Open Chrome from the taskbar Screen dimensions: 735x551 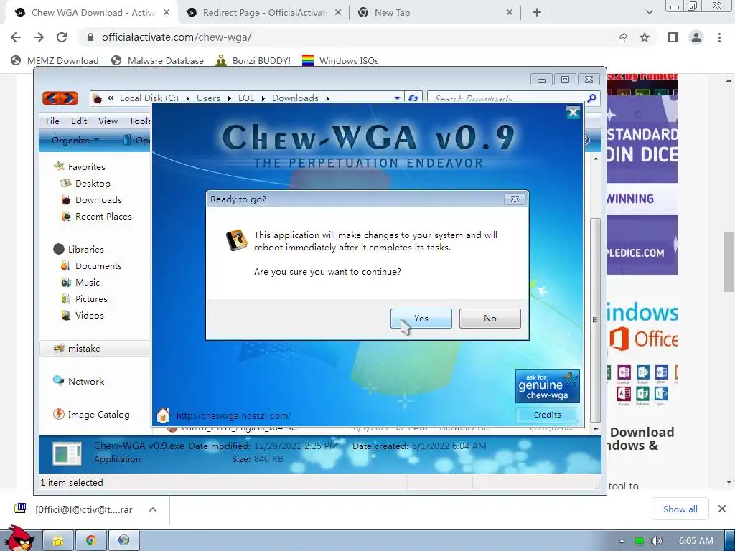point(91,541)
